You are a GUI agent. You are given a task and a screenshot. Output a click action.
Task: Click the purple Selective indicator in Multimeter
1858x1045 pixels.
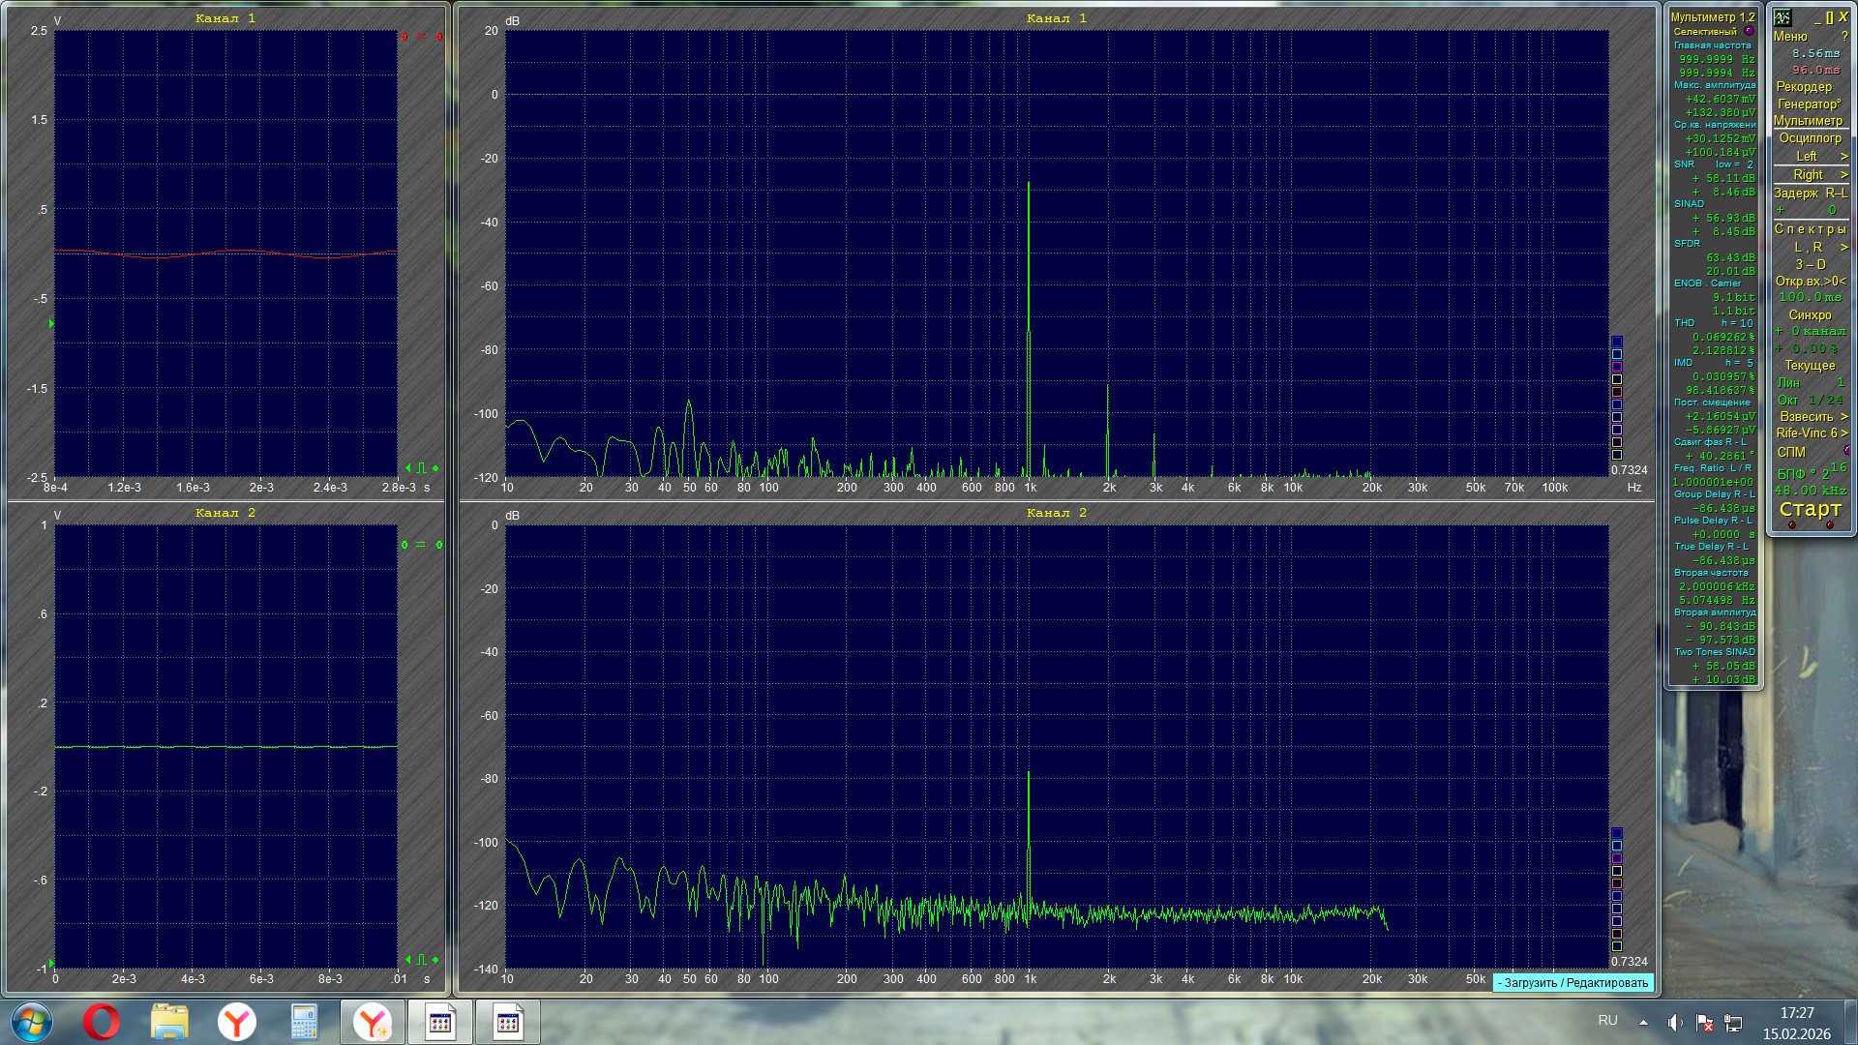[1749, 31]
